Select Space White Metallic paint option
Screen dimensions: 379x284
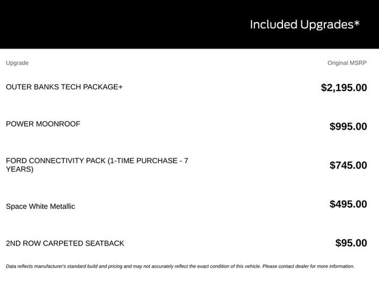(x=40, y=206)
